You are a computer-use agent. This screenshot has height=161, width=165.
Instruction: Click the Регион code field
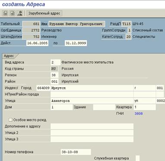pos(54,75)
